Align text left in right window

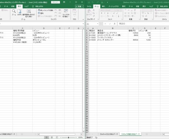pyautogui.click(x=126, y=13)
